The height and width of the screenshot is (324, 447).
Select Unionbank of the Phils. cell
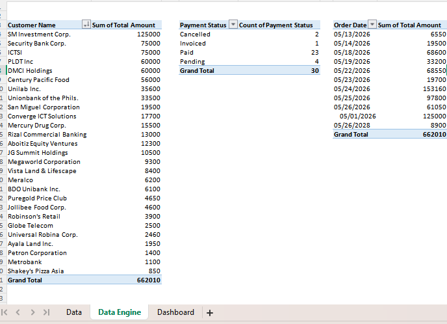[49, 98]
